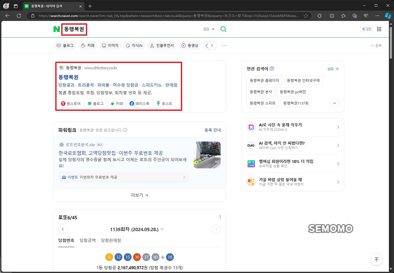This screenshot has width=394, height=273.
Task: Click the 페이스북 button
Action: click(140, 103)
